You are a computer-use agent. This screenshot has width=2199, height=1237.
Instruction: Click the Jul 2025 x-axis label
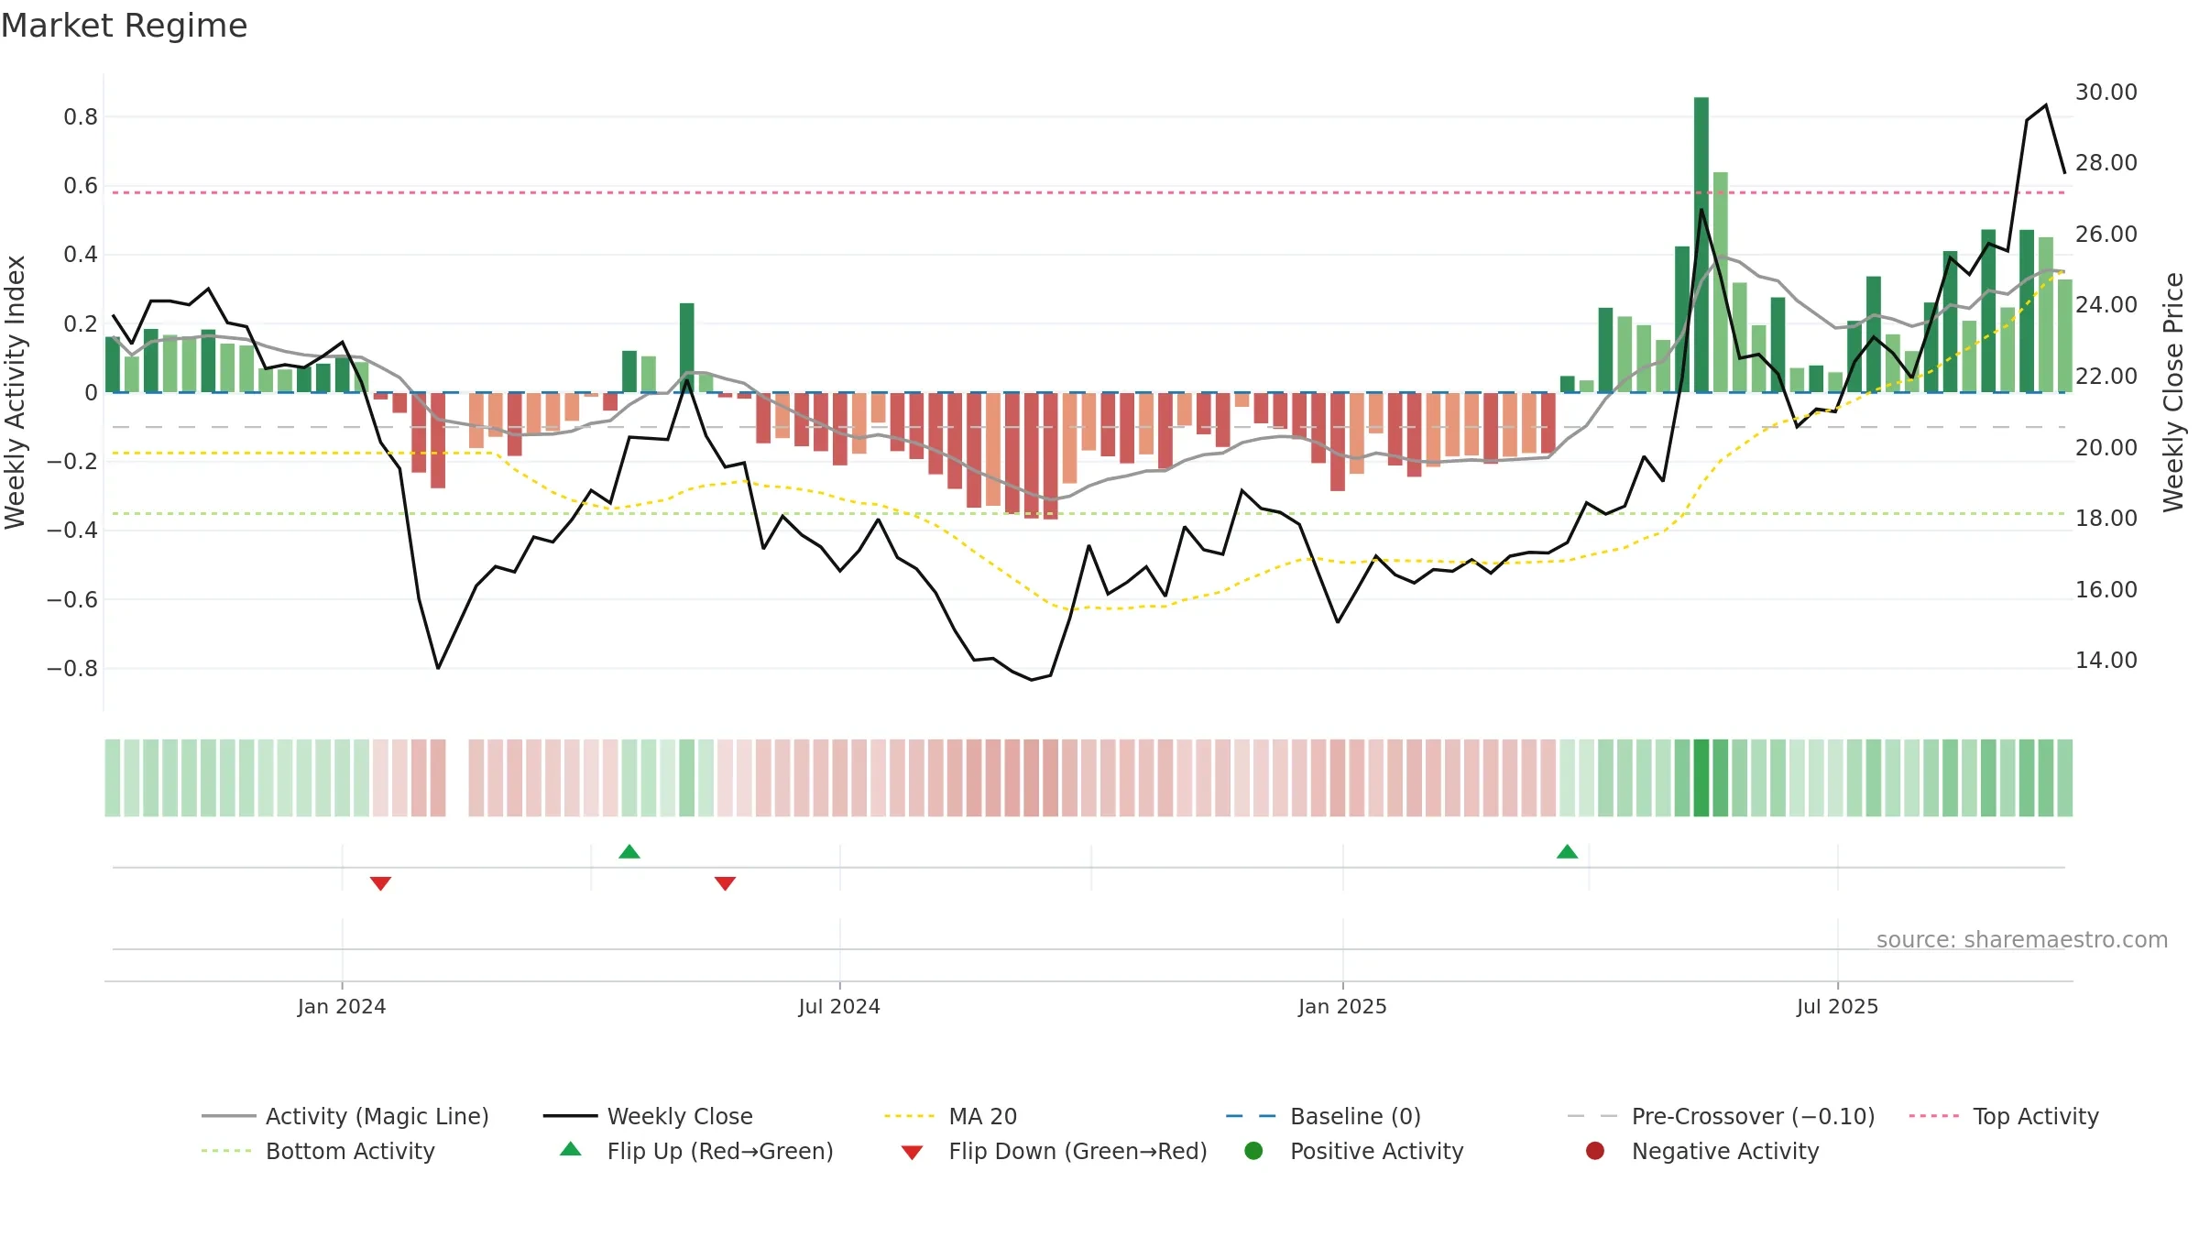pos(1837,1007)
